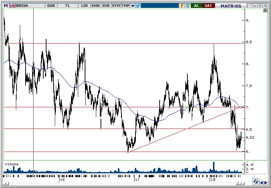The width and height of the screenshot is (271, 188).
Task: Click the small square icon at chart corner
Action: pos(265,10)
